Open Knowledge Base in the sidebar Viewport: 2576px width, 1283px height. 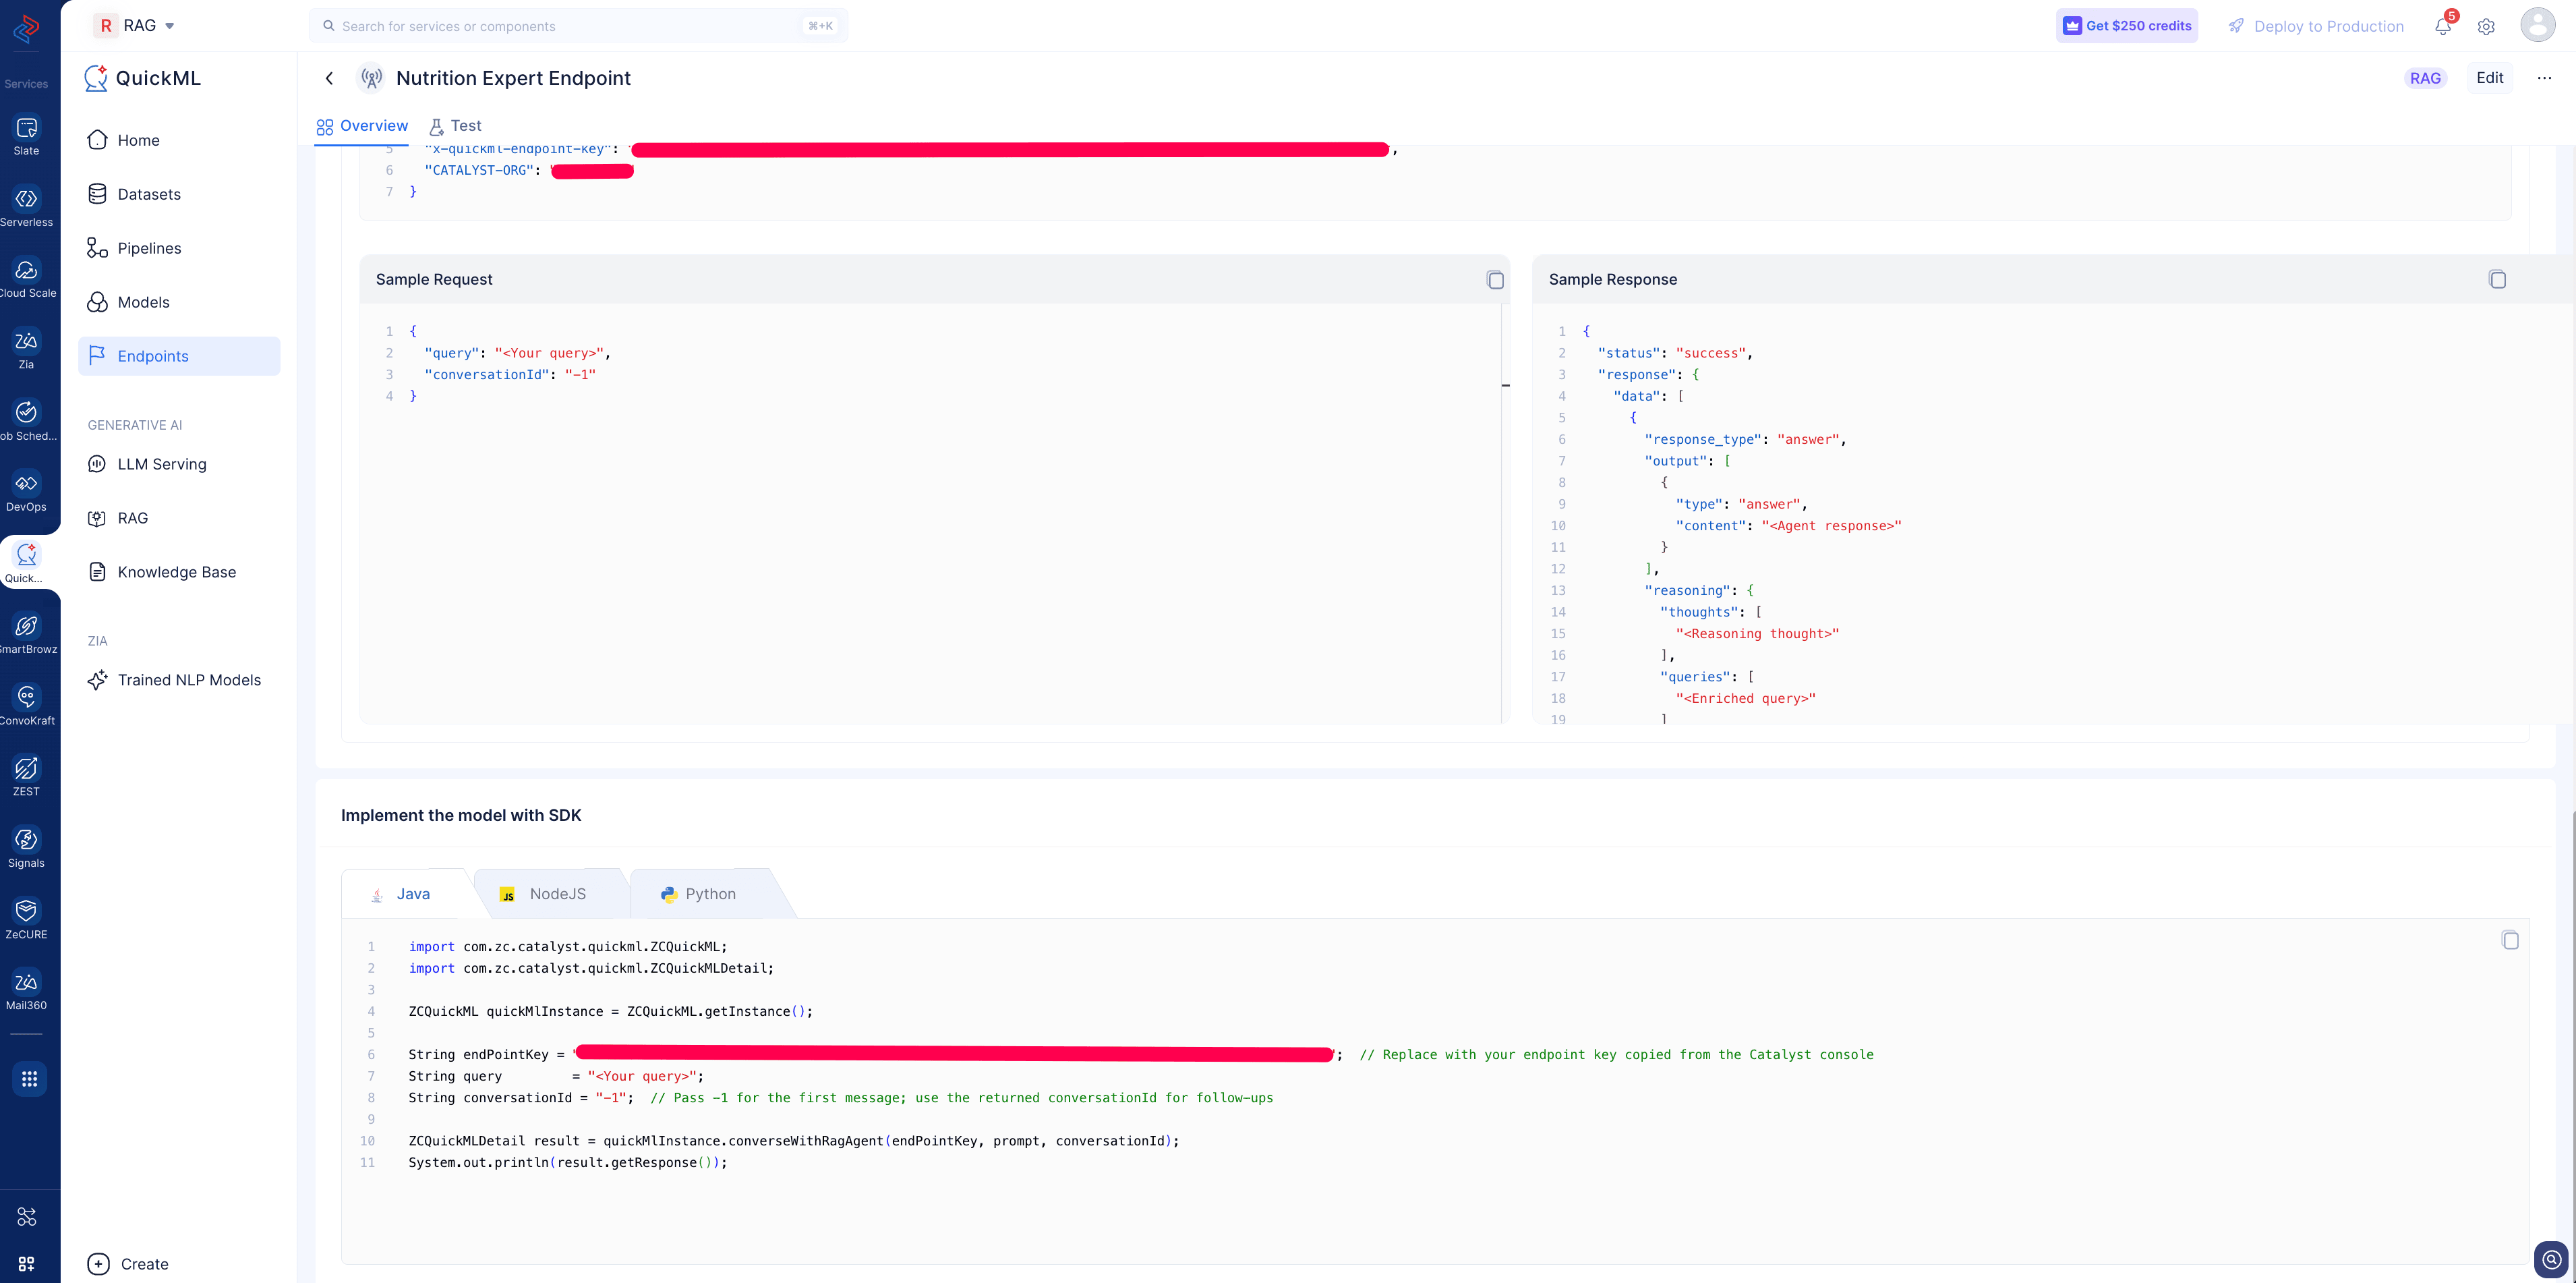pos(179,572)
